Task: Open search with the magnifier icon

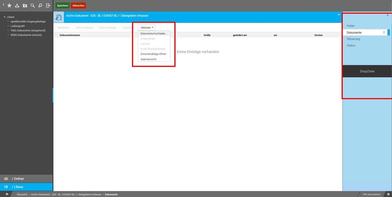Action: [x=33, y=5]
